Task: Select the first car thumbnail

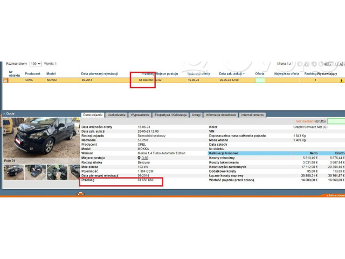Action: point(14,172)
